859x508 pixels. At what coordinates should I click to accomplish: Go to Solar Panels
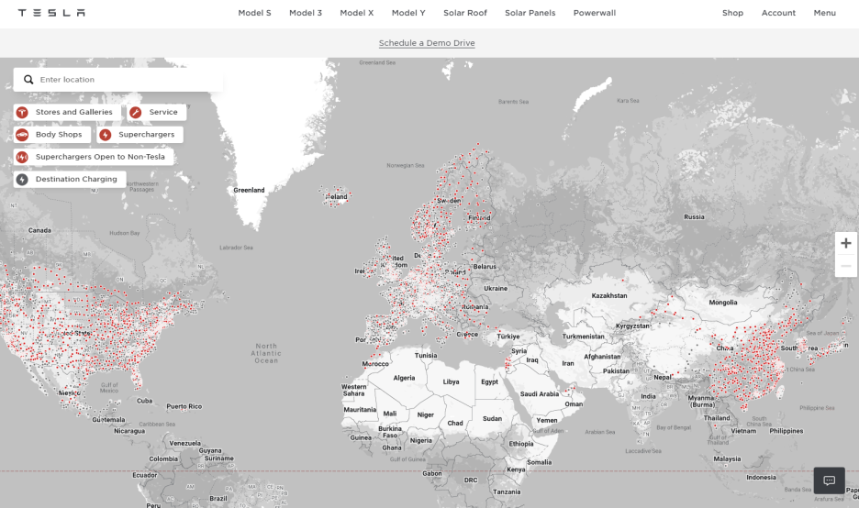point(530,13)
